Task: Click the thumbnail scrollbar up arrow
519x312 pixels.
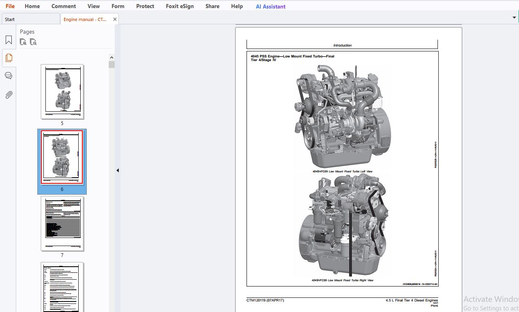Action: point(112,57)
